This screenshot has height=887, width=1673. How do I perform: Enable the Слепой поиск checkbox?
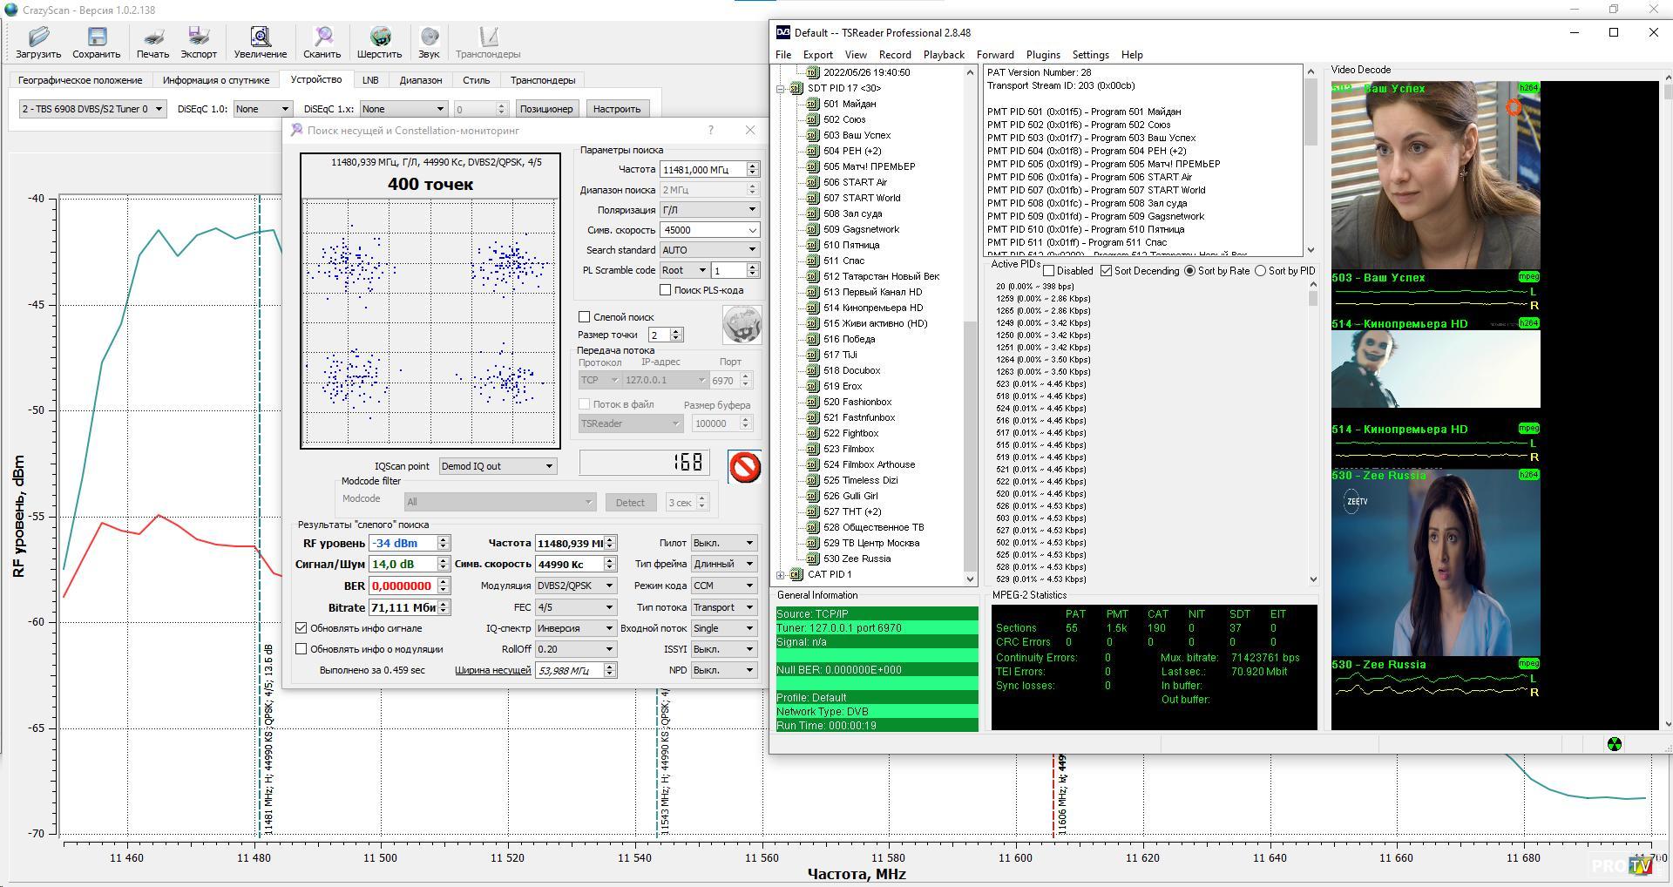coord(585,317)
